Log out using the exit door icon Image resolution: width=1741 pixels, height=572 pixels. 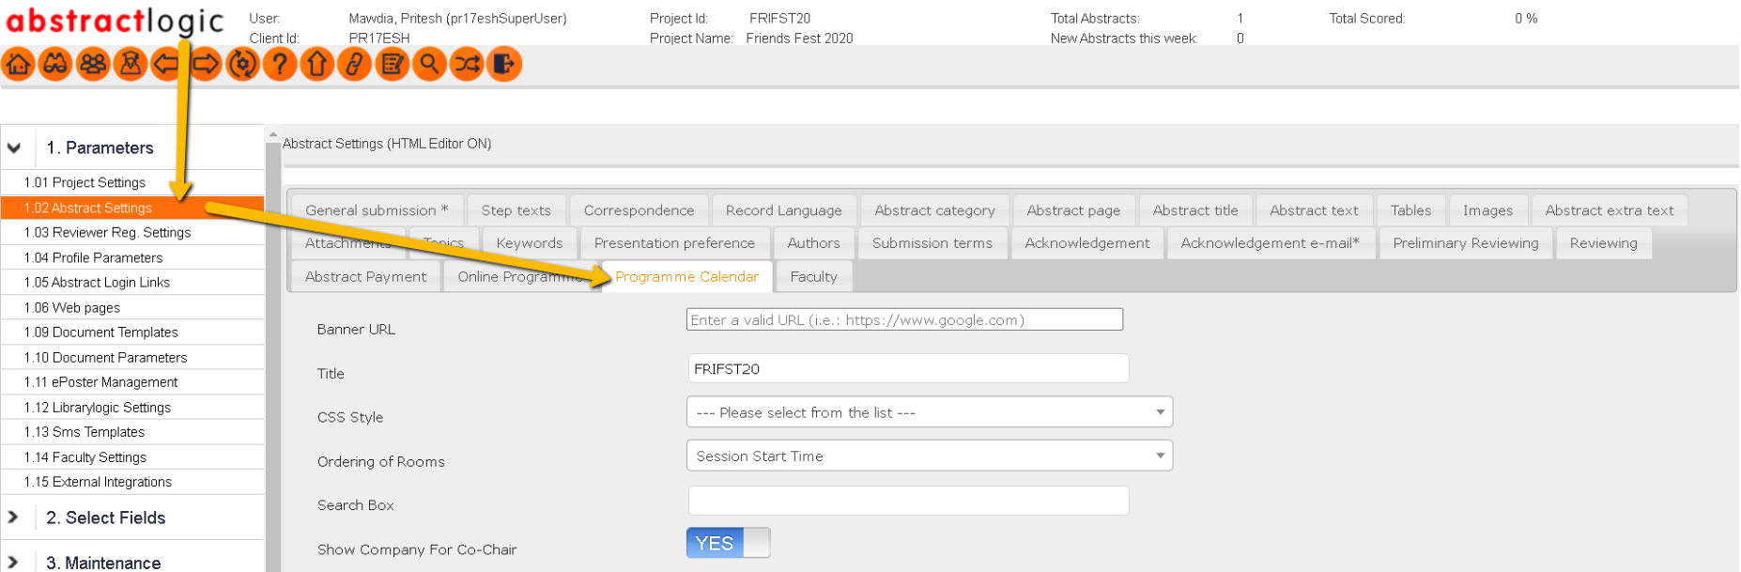click(x=504, y=64)
